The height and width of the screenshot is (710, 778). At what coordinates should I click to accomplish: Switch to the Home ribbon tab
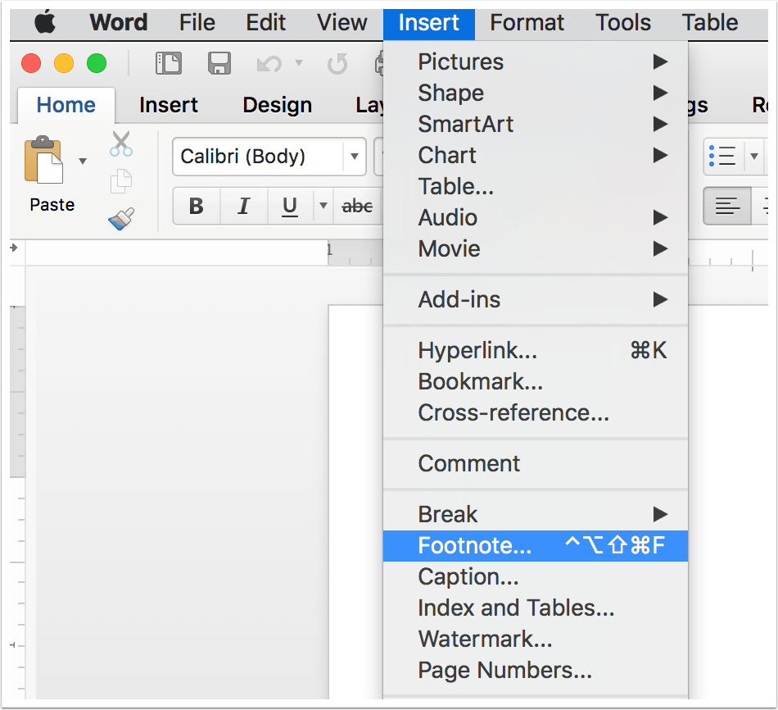pos(66,105)
